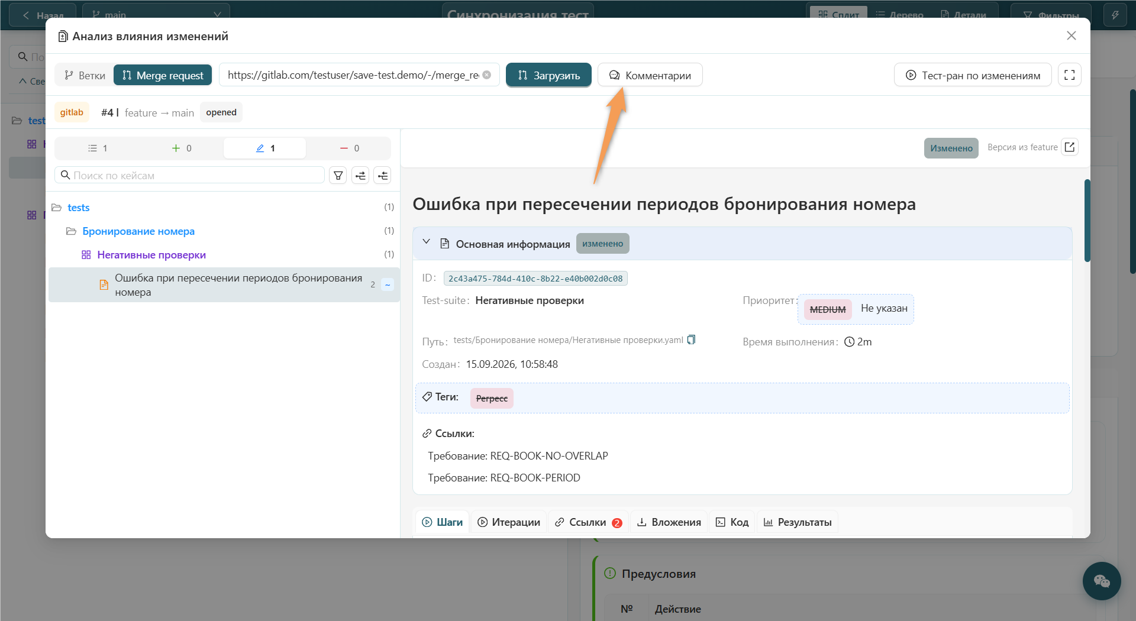Click the collapse all tree icon
The height and width of the screenshot is (621, 1136).
point(383,175)
